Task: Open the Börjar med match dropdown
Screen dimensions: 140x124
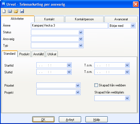Action: pos(133,26)
